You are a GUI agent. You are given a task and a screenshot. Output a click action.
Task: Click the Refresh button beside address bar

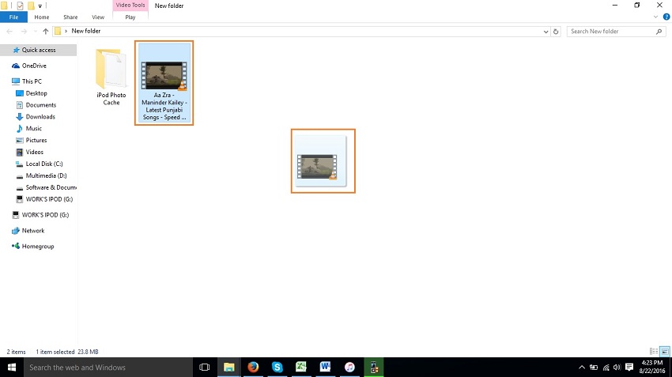(x=557, y=32)
